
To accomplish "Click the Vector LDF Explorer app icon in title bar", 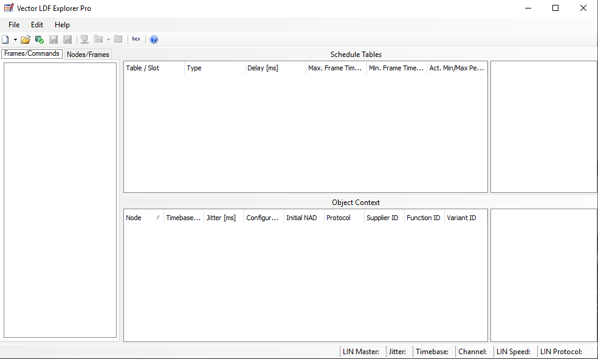I will [x=9, y=8].
